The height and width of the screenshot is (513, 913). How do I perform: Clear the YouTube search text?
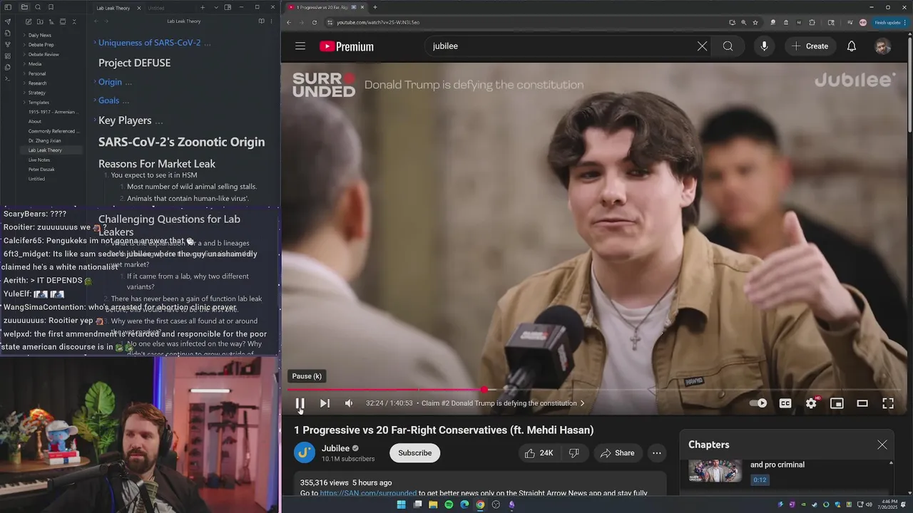702,46
